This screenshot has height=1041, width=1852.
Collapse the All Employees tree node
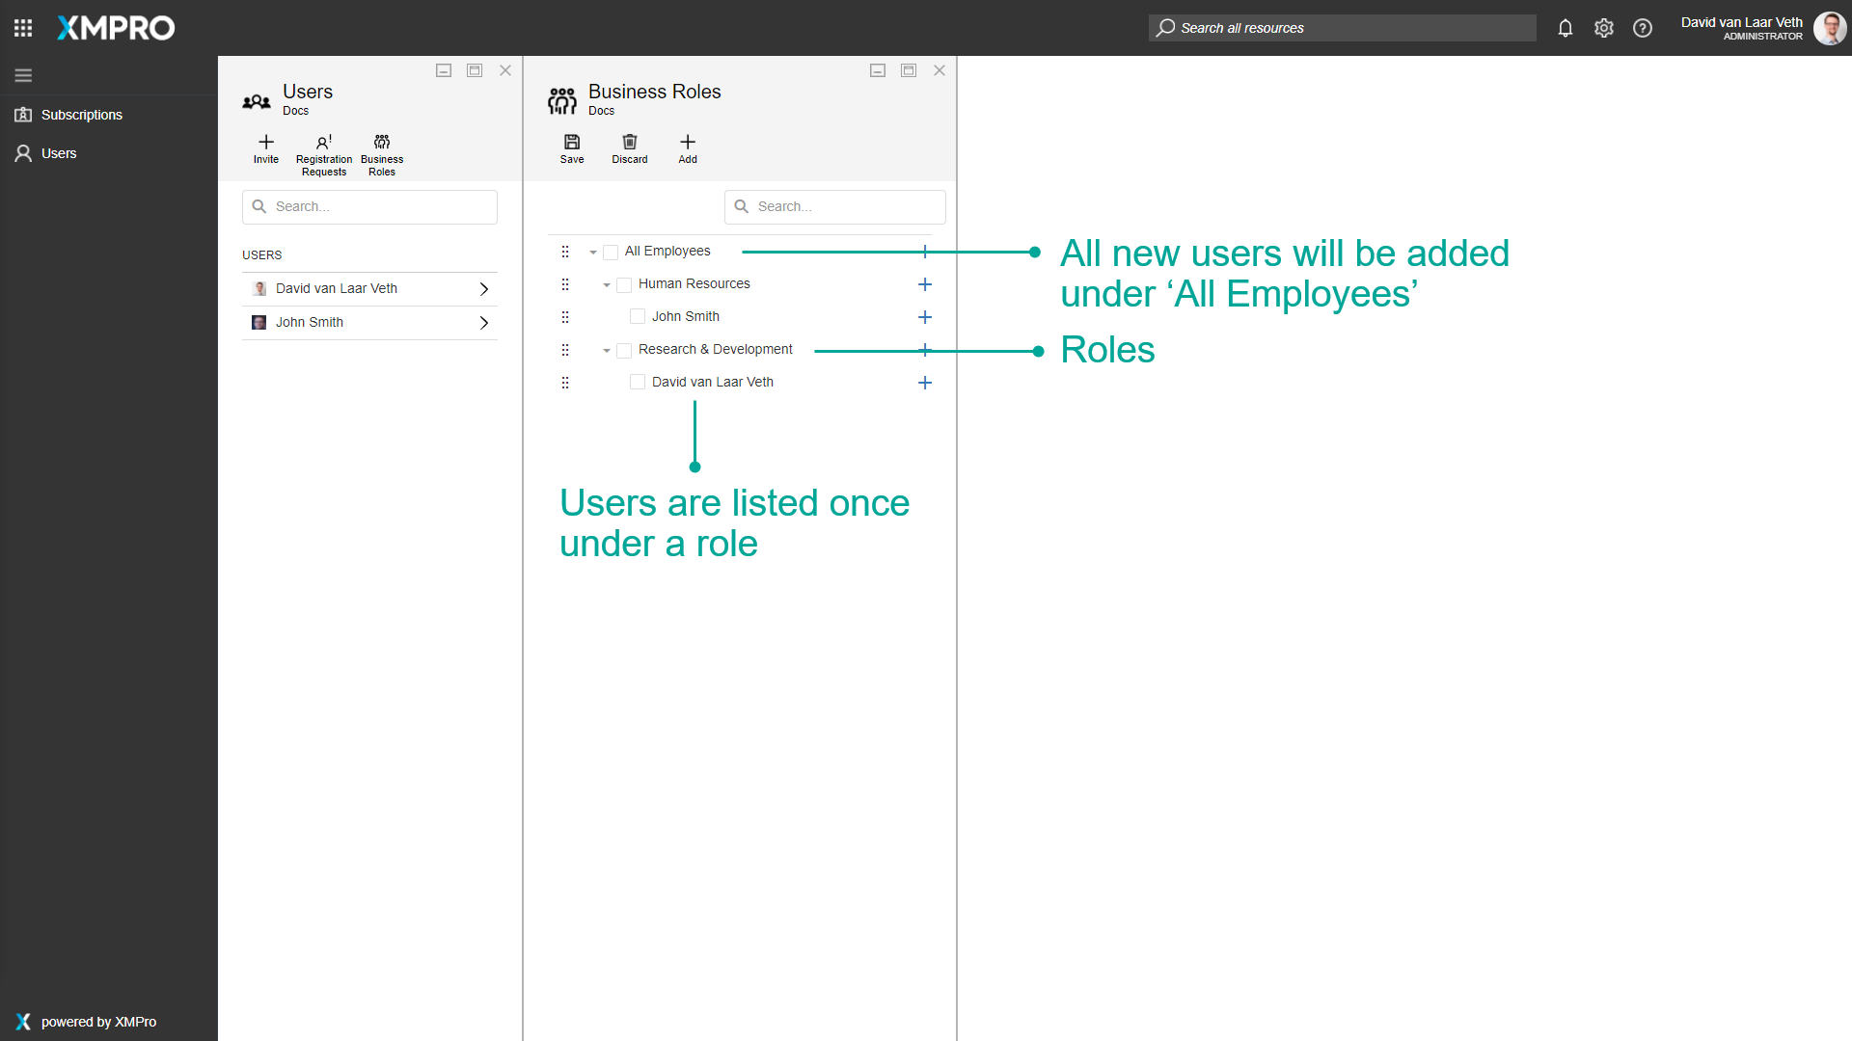[x=593, y=253]
